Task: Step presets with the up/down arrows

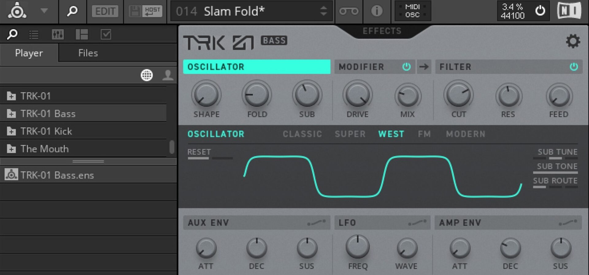Action: 323,11
